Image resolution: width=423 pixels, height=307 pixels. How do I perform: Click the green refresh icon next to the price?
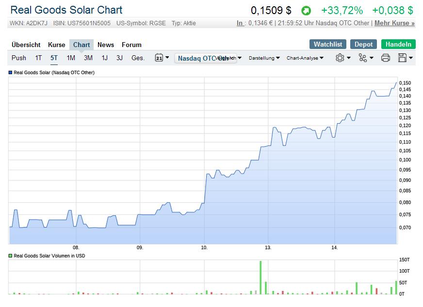pos(306,10)
